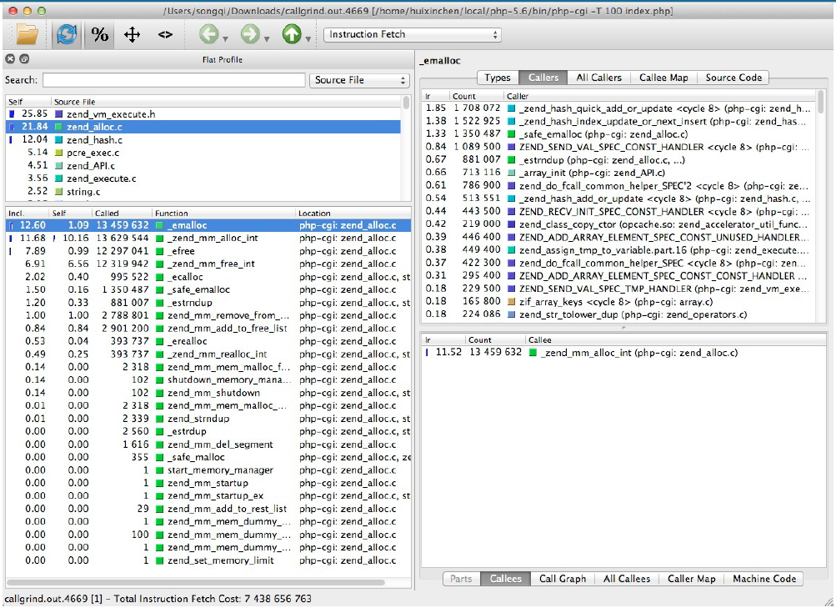Open the Callee Map tab
The image size is (836, 608).
pyautogui.click(x=663, y=78)
